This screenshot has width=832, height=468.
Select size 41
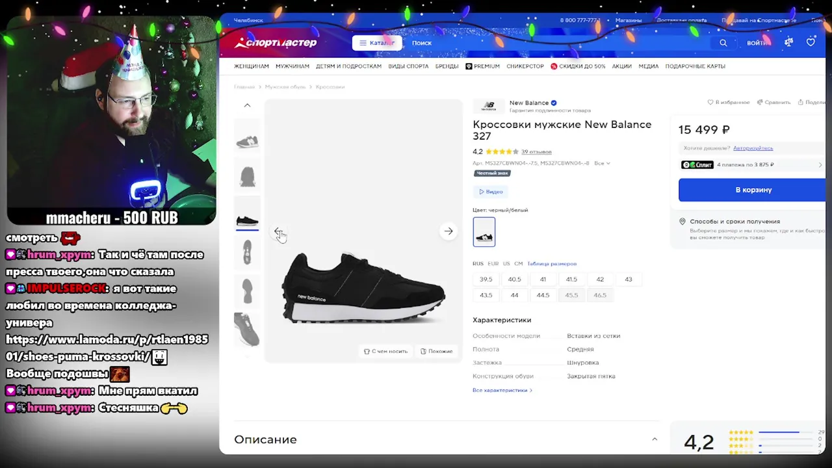pyautogui.click(x=543, y=279)
